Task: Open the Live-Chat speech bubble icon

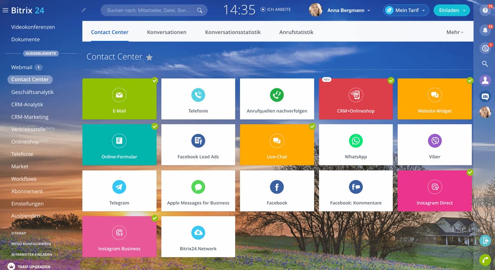Action: tap(277, 141)
